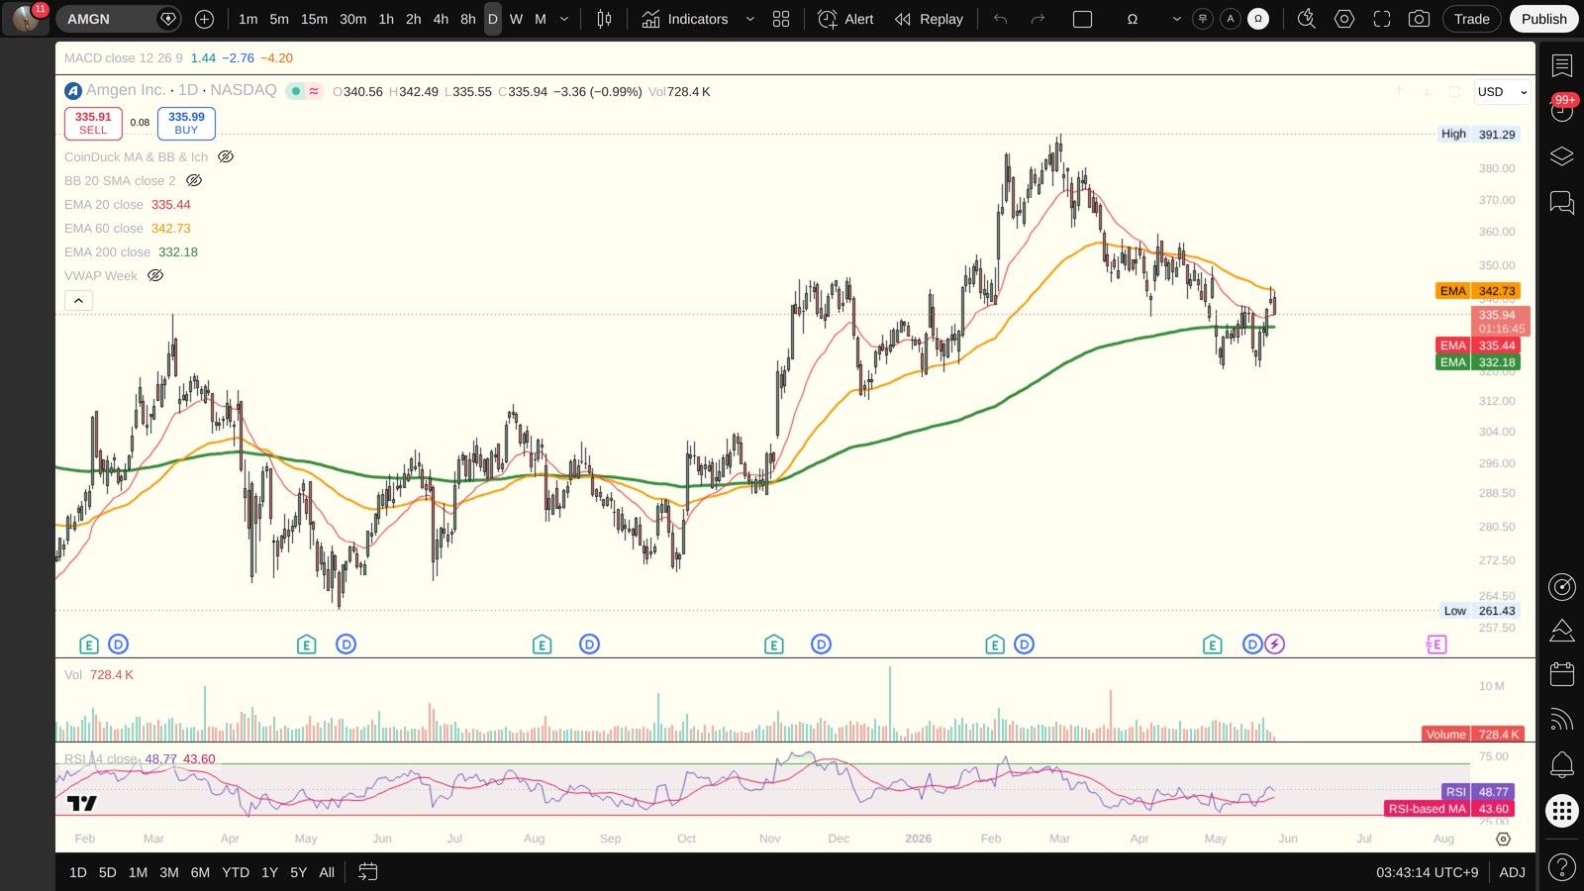The height and width of the screenshot is (891, 1584).
Task: Open the layout setup grid icon
Action: [781, 19]
